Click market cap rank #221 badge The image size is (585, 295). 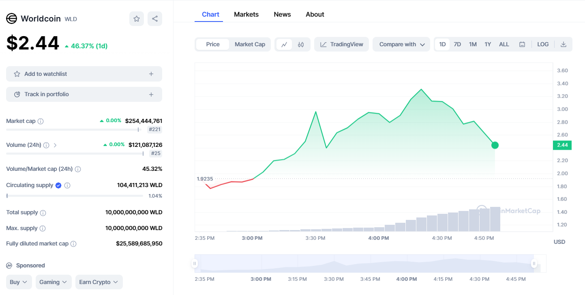click(x=154, y=130)
